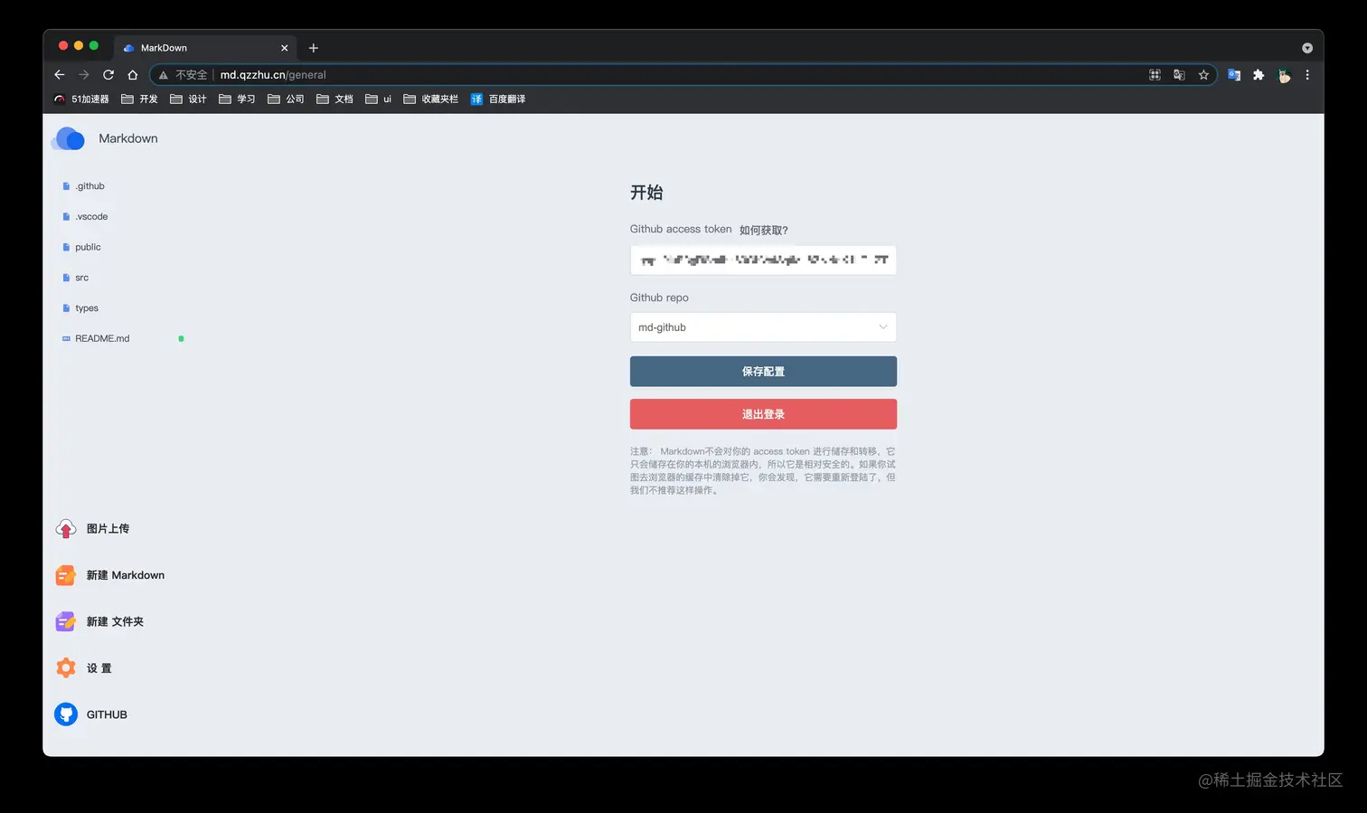The height and width of the screenshot is (813, 1367).
Task: Open the extensions puzzle icon
Action: [1259, 75]
